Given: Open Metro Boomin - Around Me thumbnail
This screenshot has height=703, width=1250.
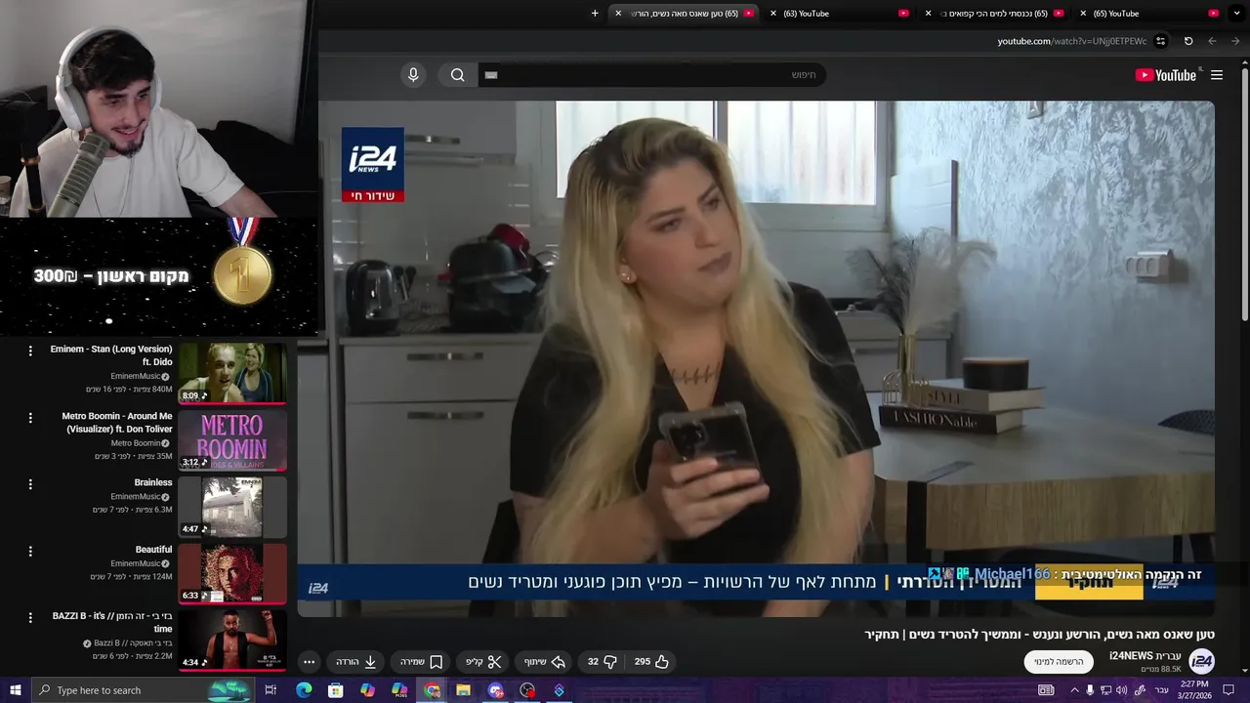Looking at the screenshot, I should 232,439.
